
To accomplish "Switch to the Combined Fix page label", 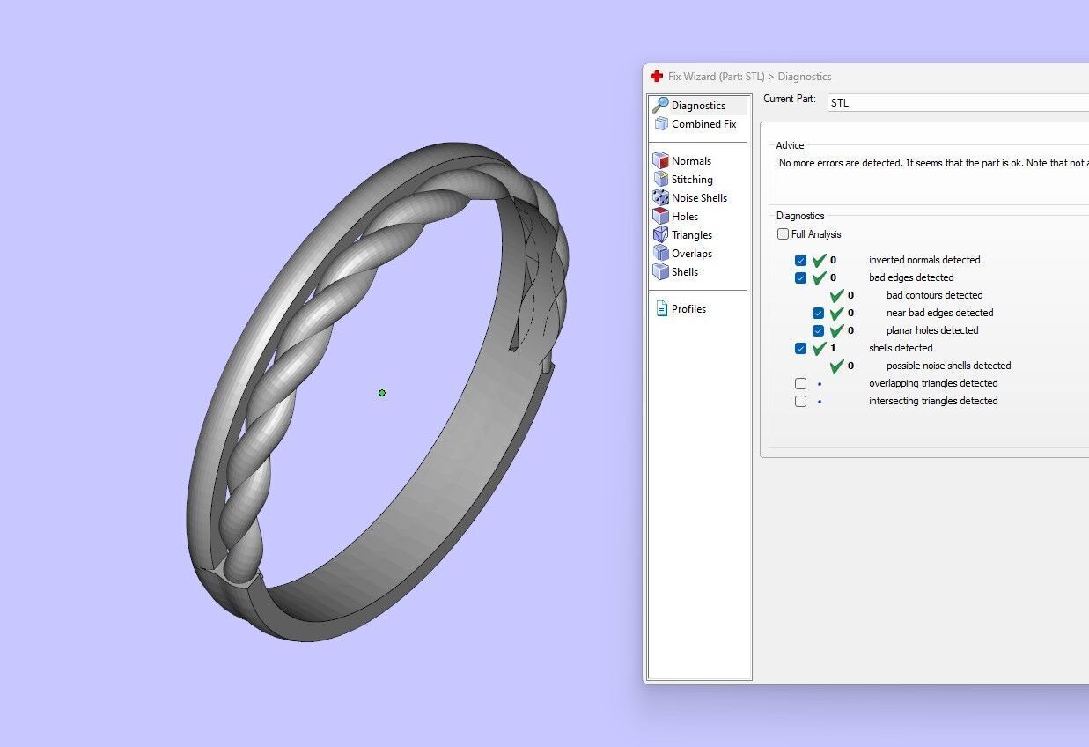I will pyautogui.click(x=703, y=124).
